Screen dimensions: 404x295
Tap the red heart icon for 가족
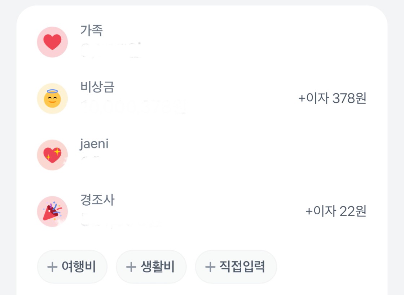pos(52,42)
